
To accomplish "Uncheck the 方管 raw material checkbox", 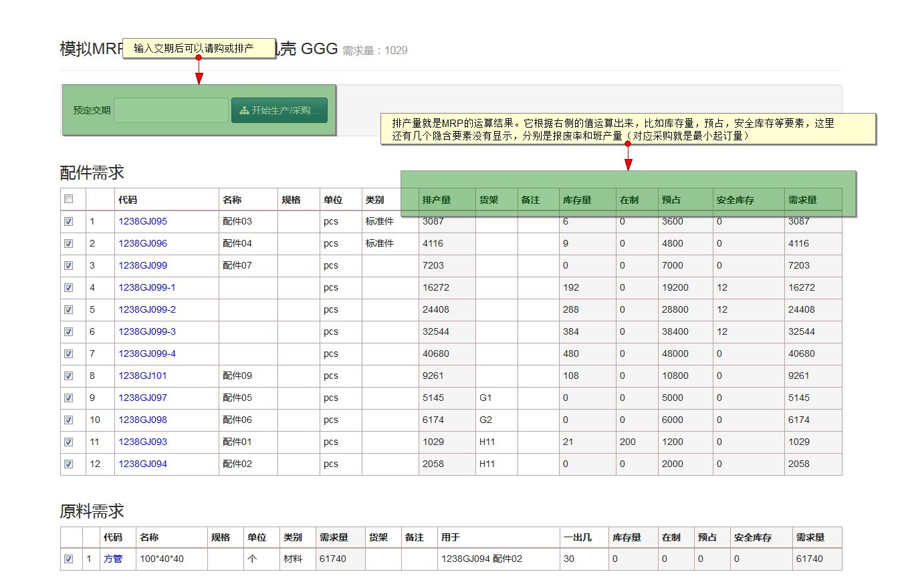I will coord(68,559).
